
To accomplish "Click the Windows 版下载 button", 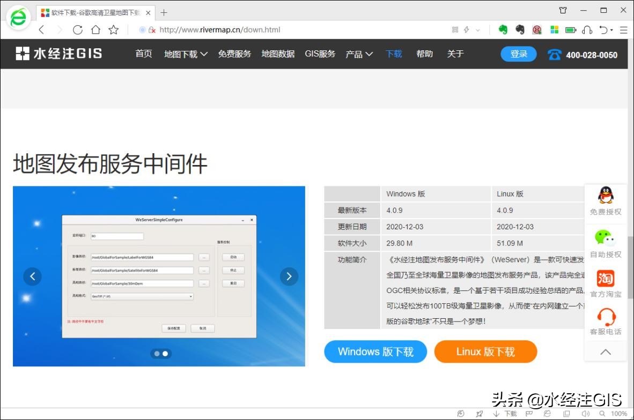I will pyautogui.click(x=375, y=351).
